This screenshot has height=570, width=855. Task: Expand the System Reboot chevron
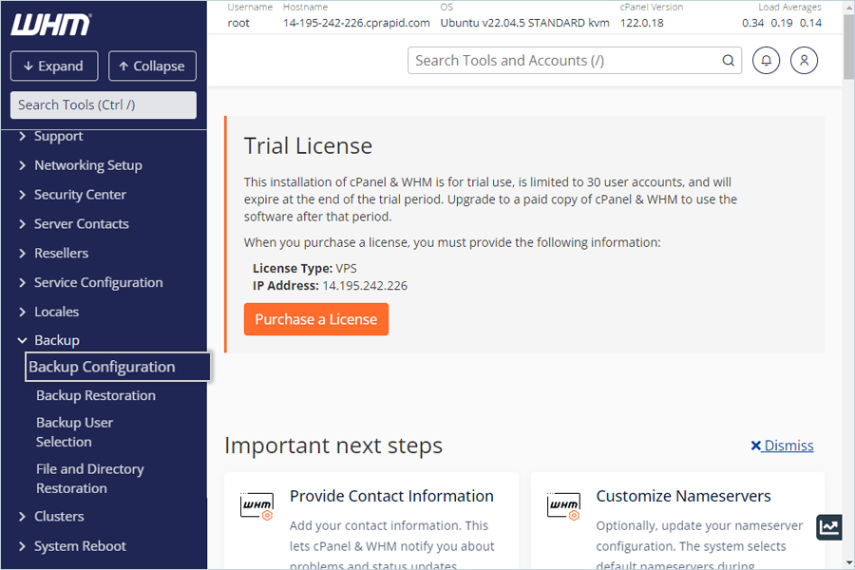pyautogui.click(x=22, y=546)
